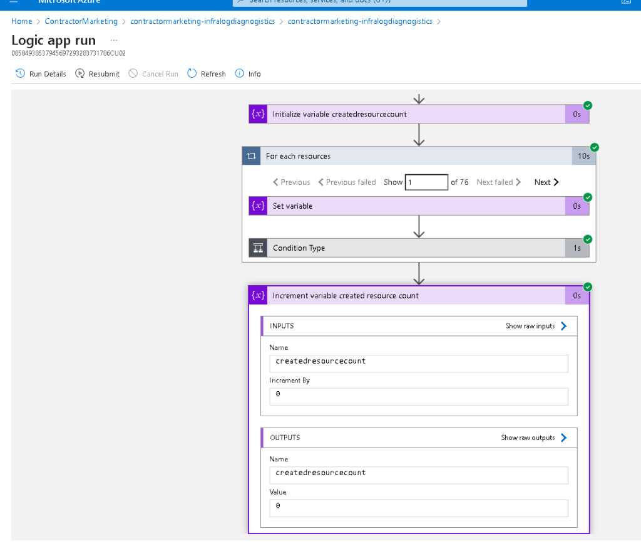Click the inputs Name value createdresourcecount

(419, 364)
